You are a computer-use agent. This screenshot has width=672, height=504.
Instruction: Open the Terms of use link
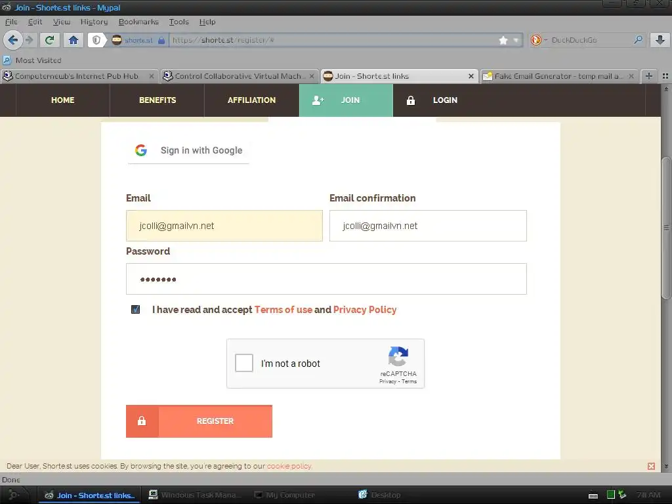pos(283,310)
